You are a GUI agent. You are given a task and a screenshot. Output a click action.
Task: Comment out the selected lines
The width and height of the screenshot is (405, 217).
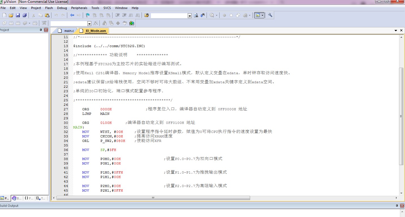pos(131,15)
